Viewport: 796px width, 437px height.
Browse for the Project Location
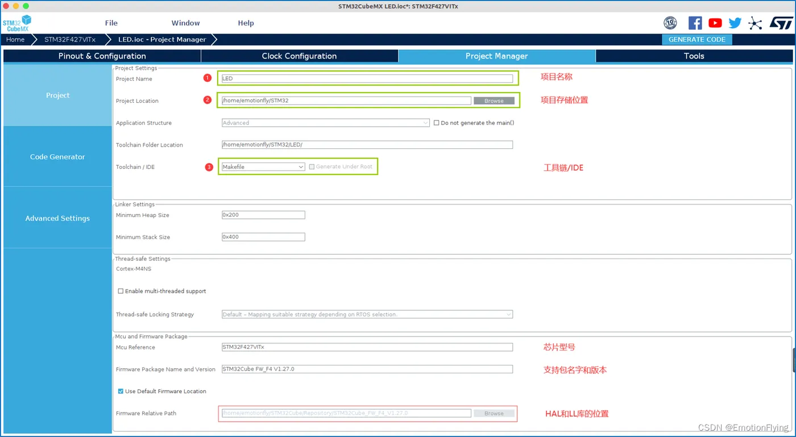click(494, 101)
